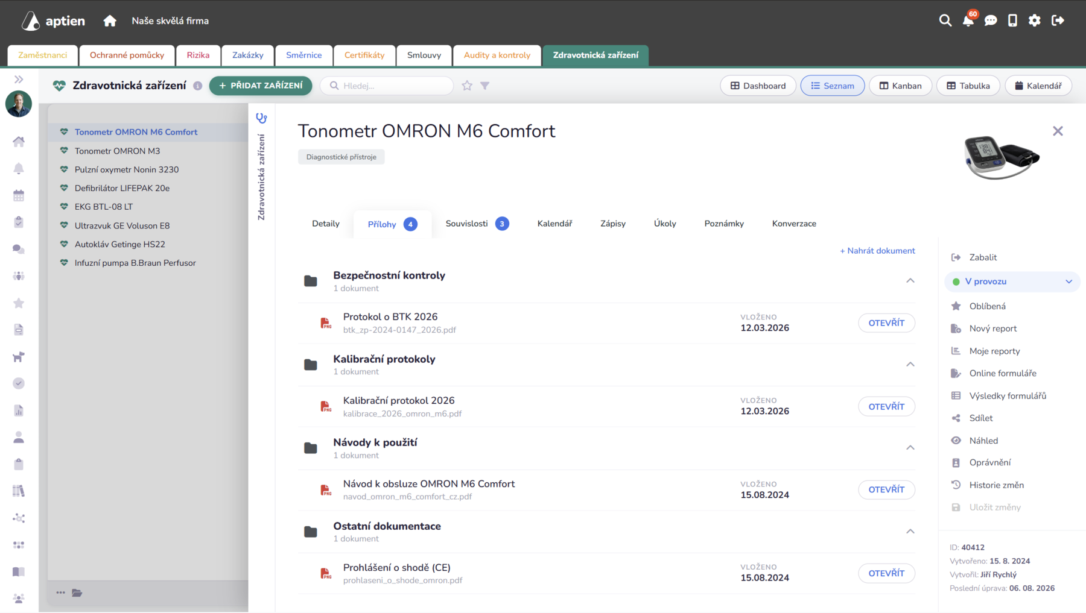1086x613 pixels.
Task: Open the Úkoly tab
Action: tap(665, 224)
